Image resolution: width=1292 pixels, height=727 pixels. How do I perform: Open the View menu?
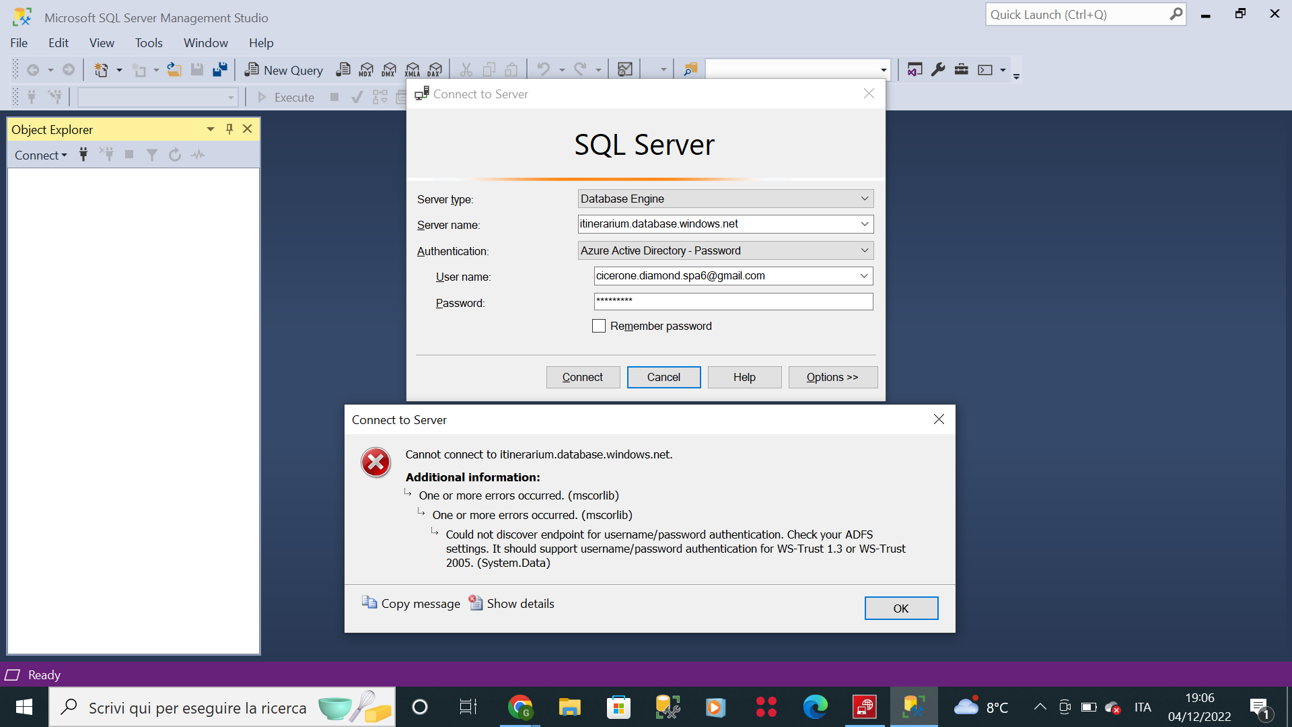tap(102, 43)
